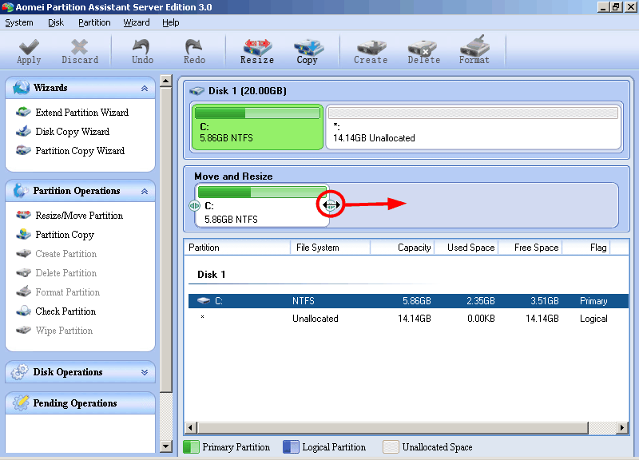Expand the Disk Operations panel
The width and height of the screenshot is (639, 460).
point(145,372)
